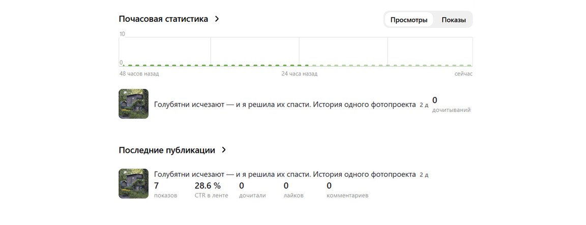586x225 pixels.
Task: Select the 28.6 % CTR в ленте metric
Action: 211,190
